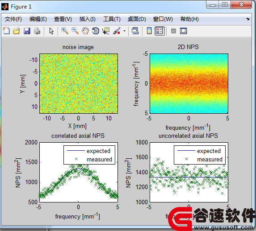Save figure with floppy disk icon
Image resolution: width=256 pixels, height=231 pixels.
[x=27, y=31]
